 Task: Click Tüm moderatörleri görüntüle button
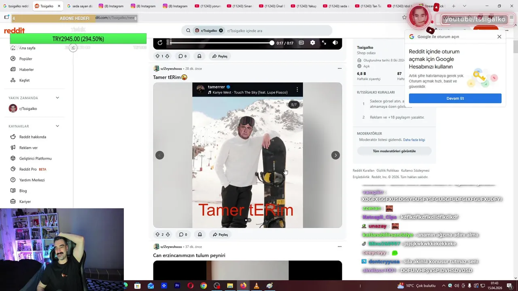tap(394, 151)
